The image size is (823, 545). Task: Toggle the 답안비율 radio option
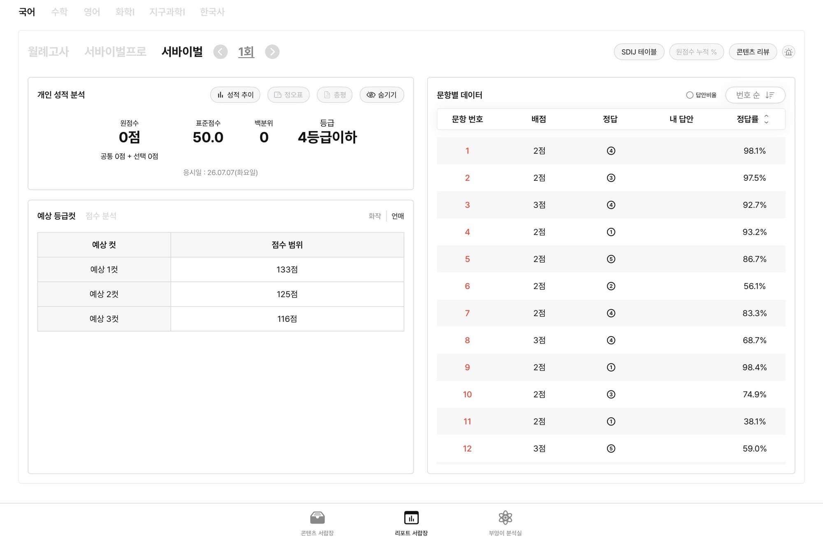(690, 95)
